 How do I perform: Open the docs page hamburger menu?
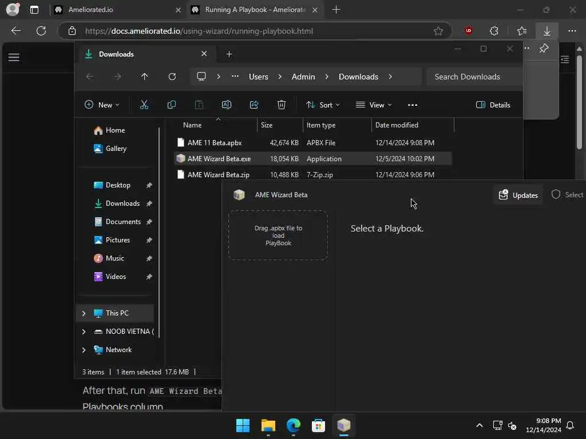[14, 57]
